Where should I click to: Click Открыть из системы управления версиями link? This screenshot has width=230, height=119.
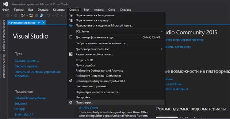point(37,74)
